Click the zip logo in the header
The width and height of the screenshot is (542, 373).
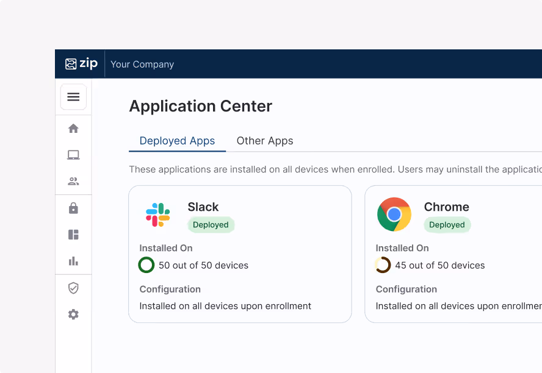(81, 63)
